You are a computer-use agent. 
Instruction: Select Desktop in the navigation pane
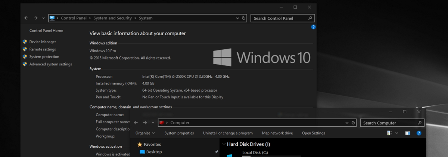154,152
